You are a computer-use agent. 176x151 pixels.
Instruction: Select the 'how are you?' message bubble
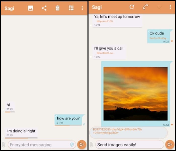click(x=68, y=120)
